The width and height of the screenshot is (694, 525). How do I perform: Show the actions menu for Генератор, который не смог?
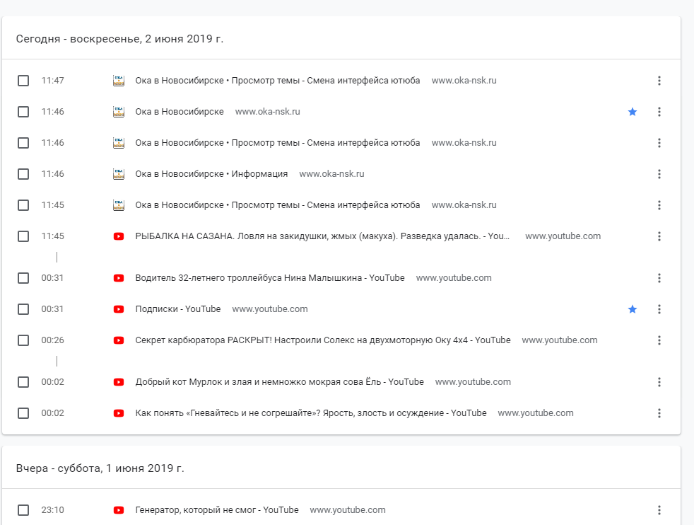click(659, 510)
